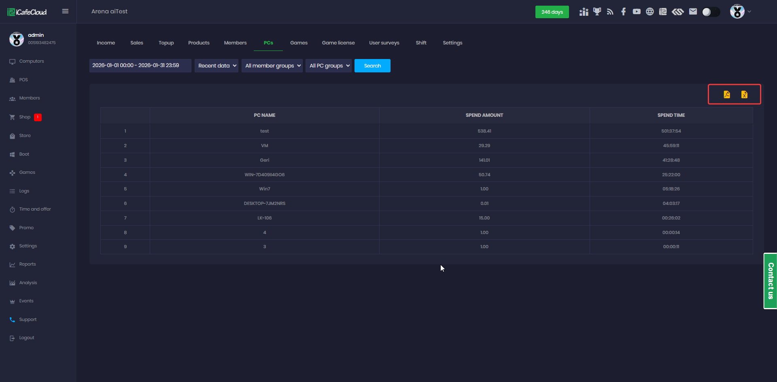
Task: Open the YouTube channel icon
Action: [x=637, y=12]
